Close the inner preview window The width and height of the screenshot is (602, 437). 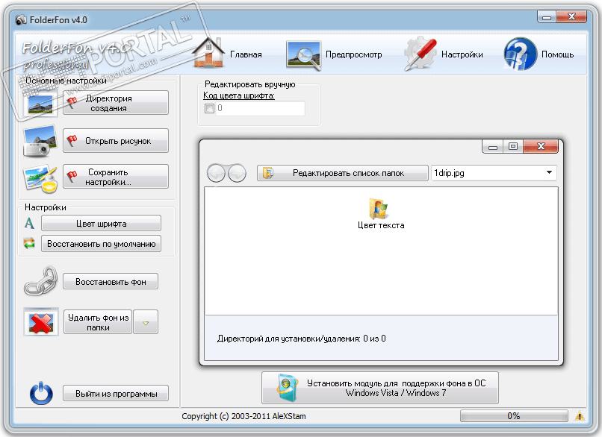pos(541,146)
